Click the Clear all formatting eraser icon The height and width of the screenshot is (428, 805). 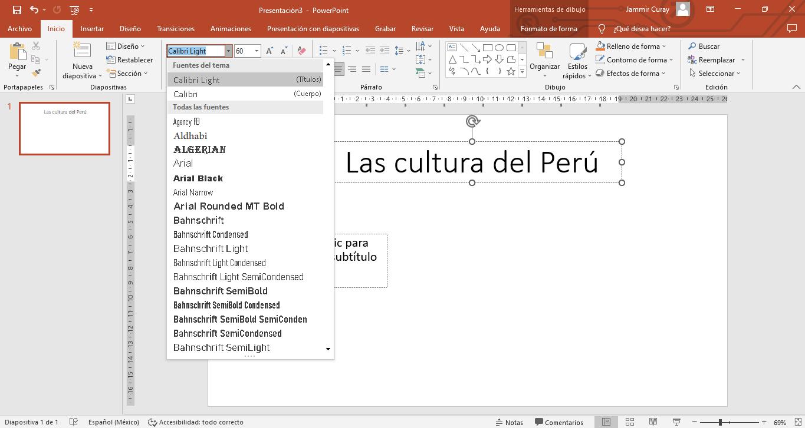(301, 51)
